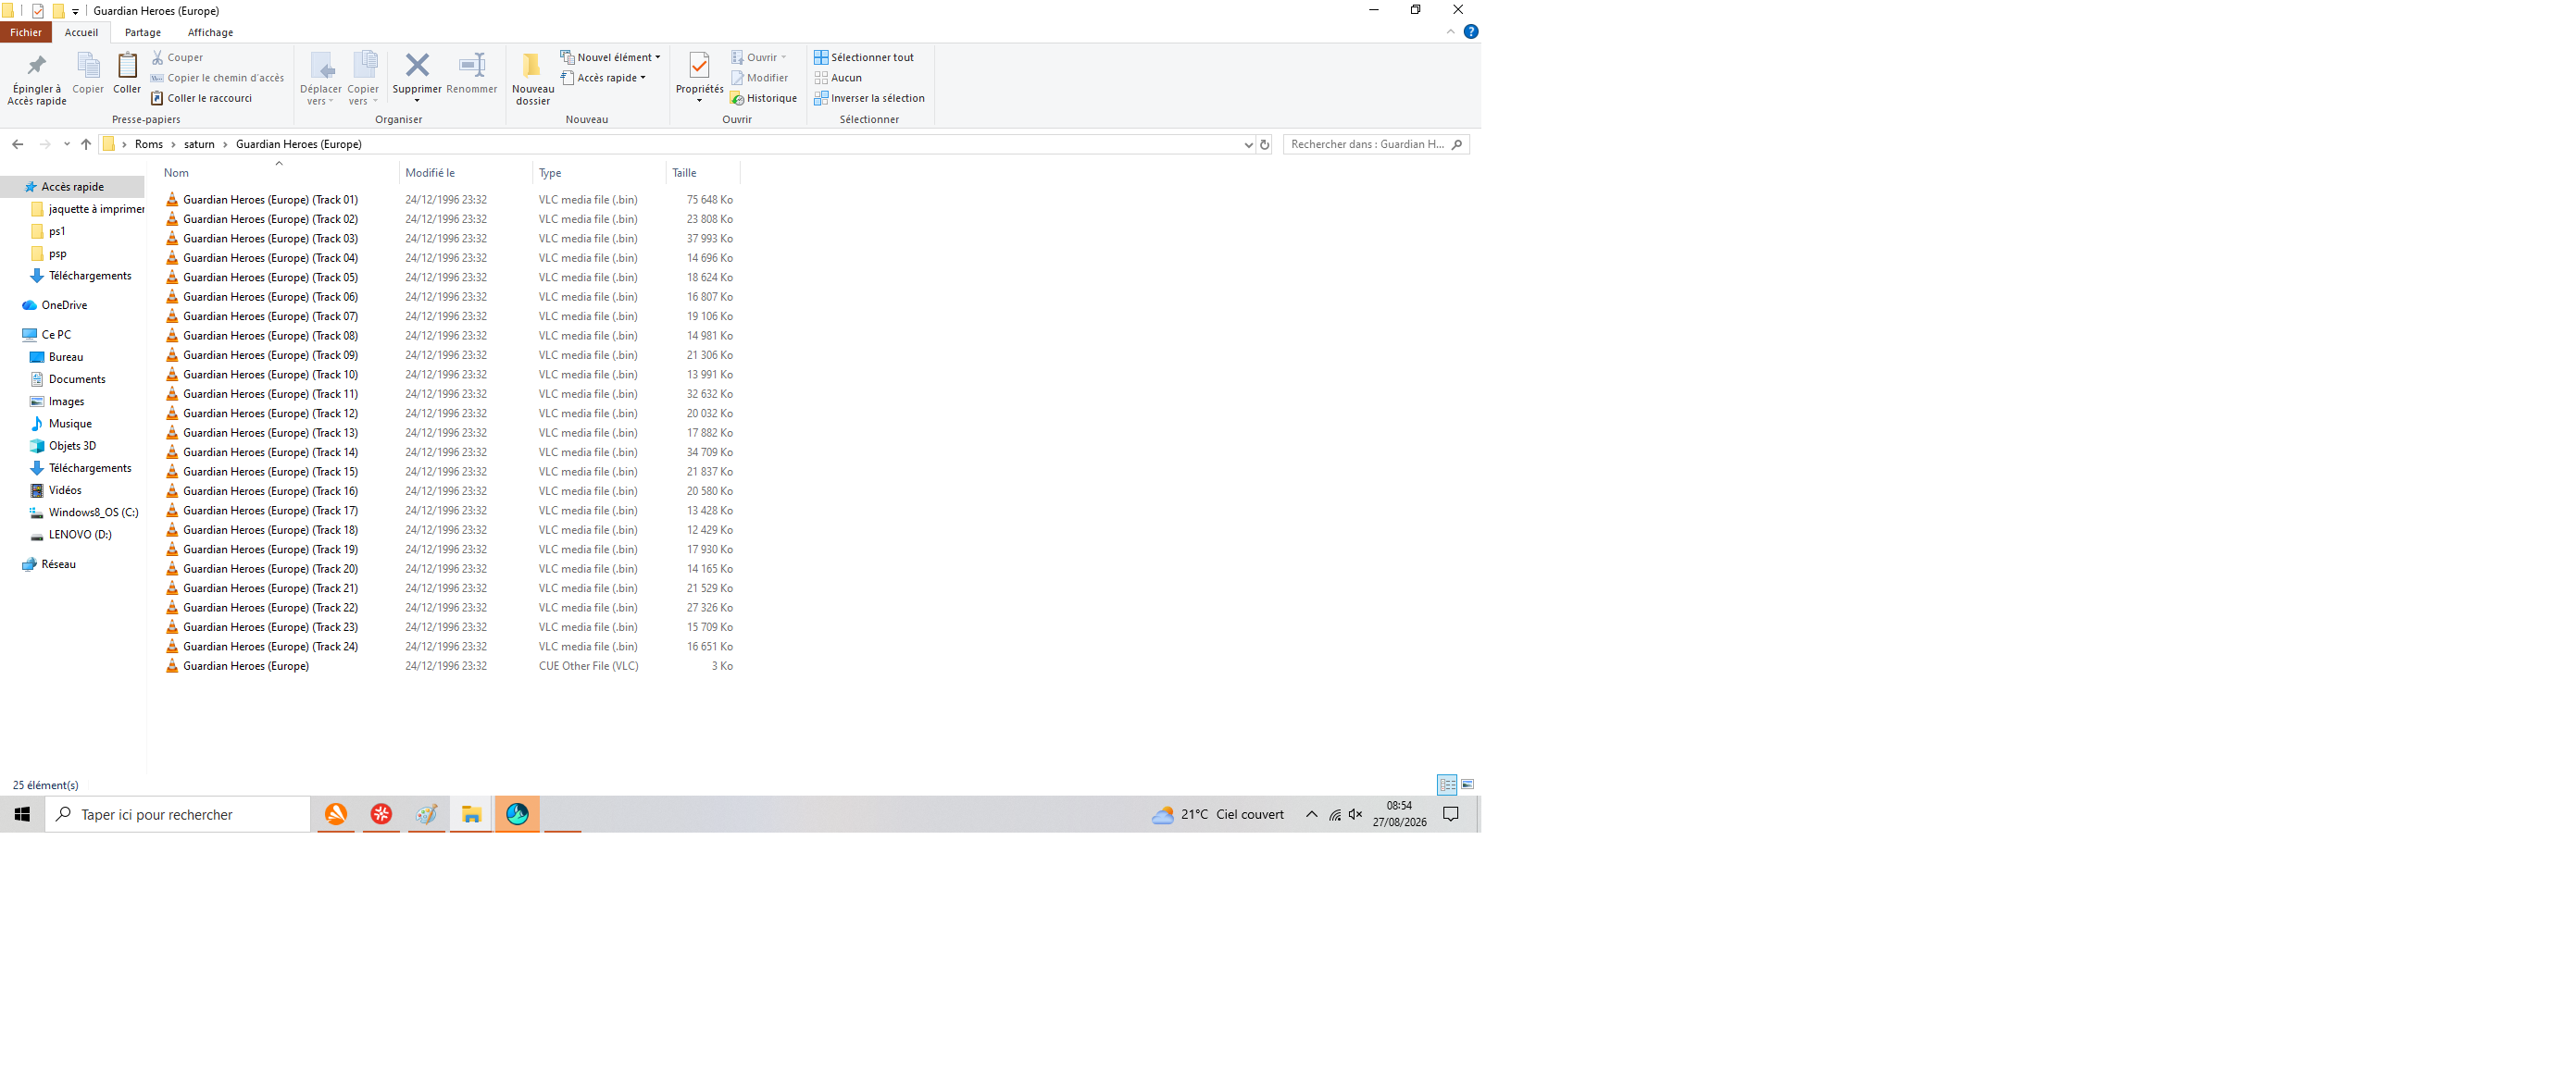This screenshot has height=1075, width=2560.
Task: Click the Supprimer delete icon
Action: click(x=417, y=67)
